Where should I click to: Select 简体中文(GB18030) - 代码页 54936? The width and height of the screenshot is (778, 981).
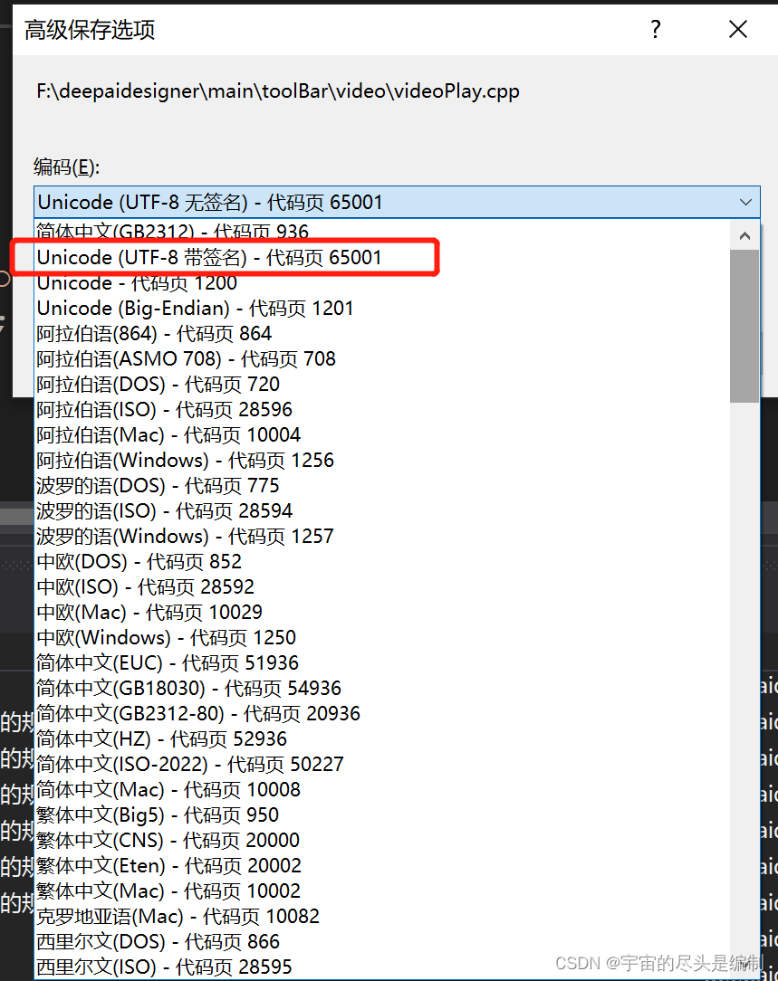click(186, 688)
